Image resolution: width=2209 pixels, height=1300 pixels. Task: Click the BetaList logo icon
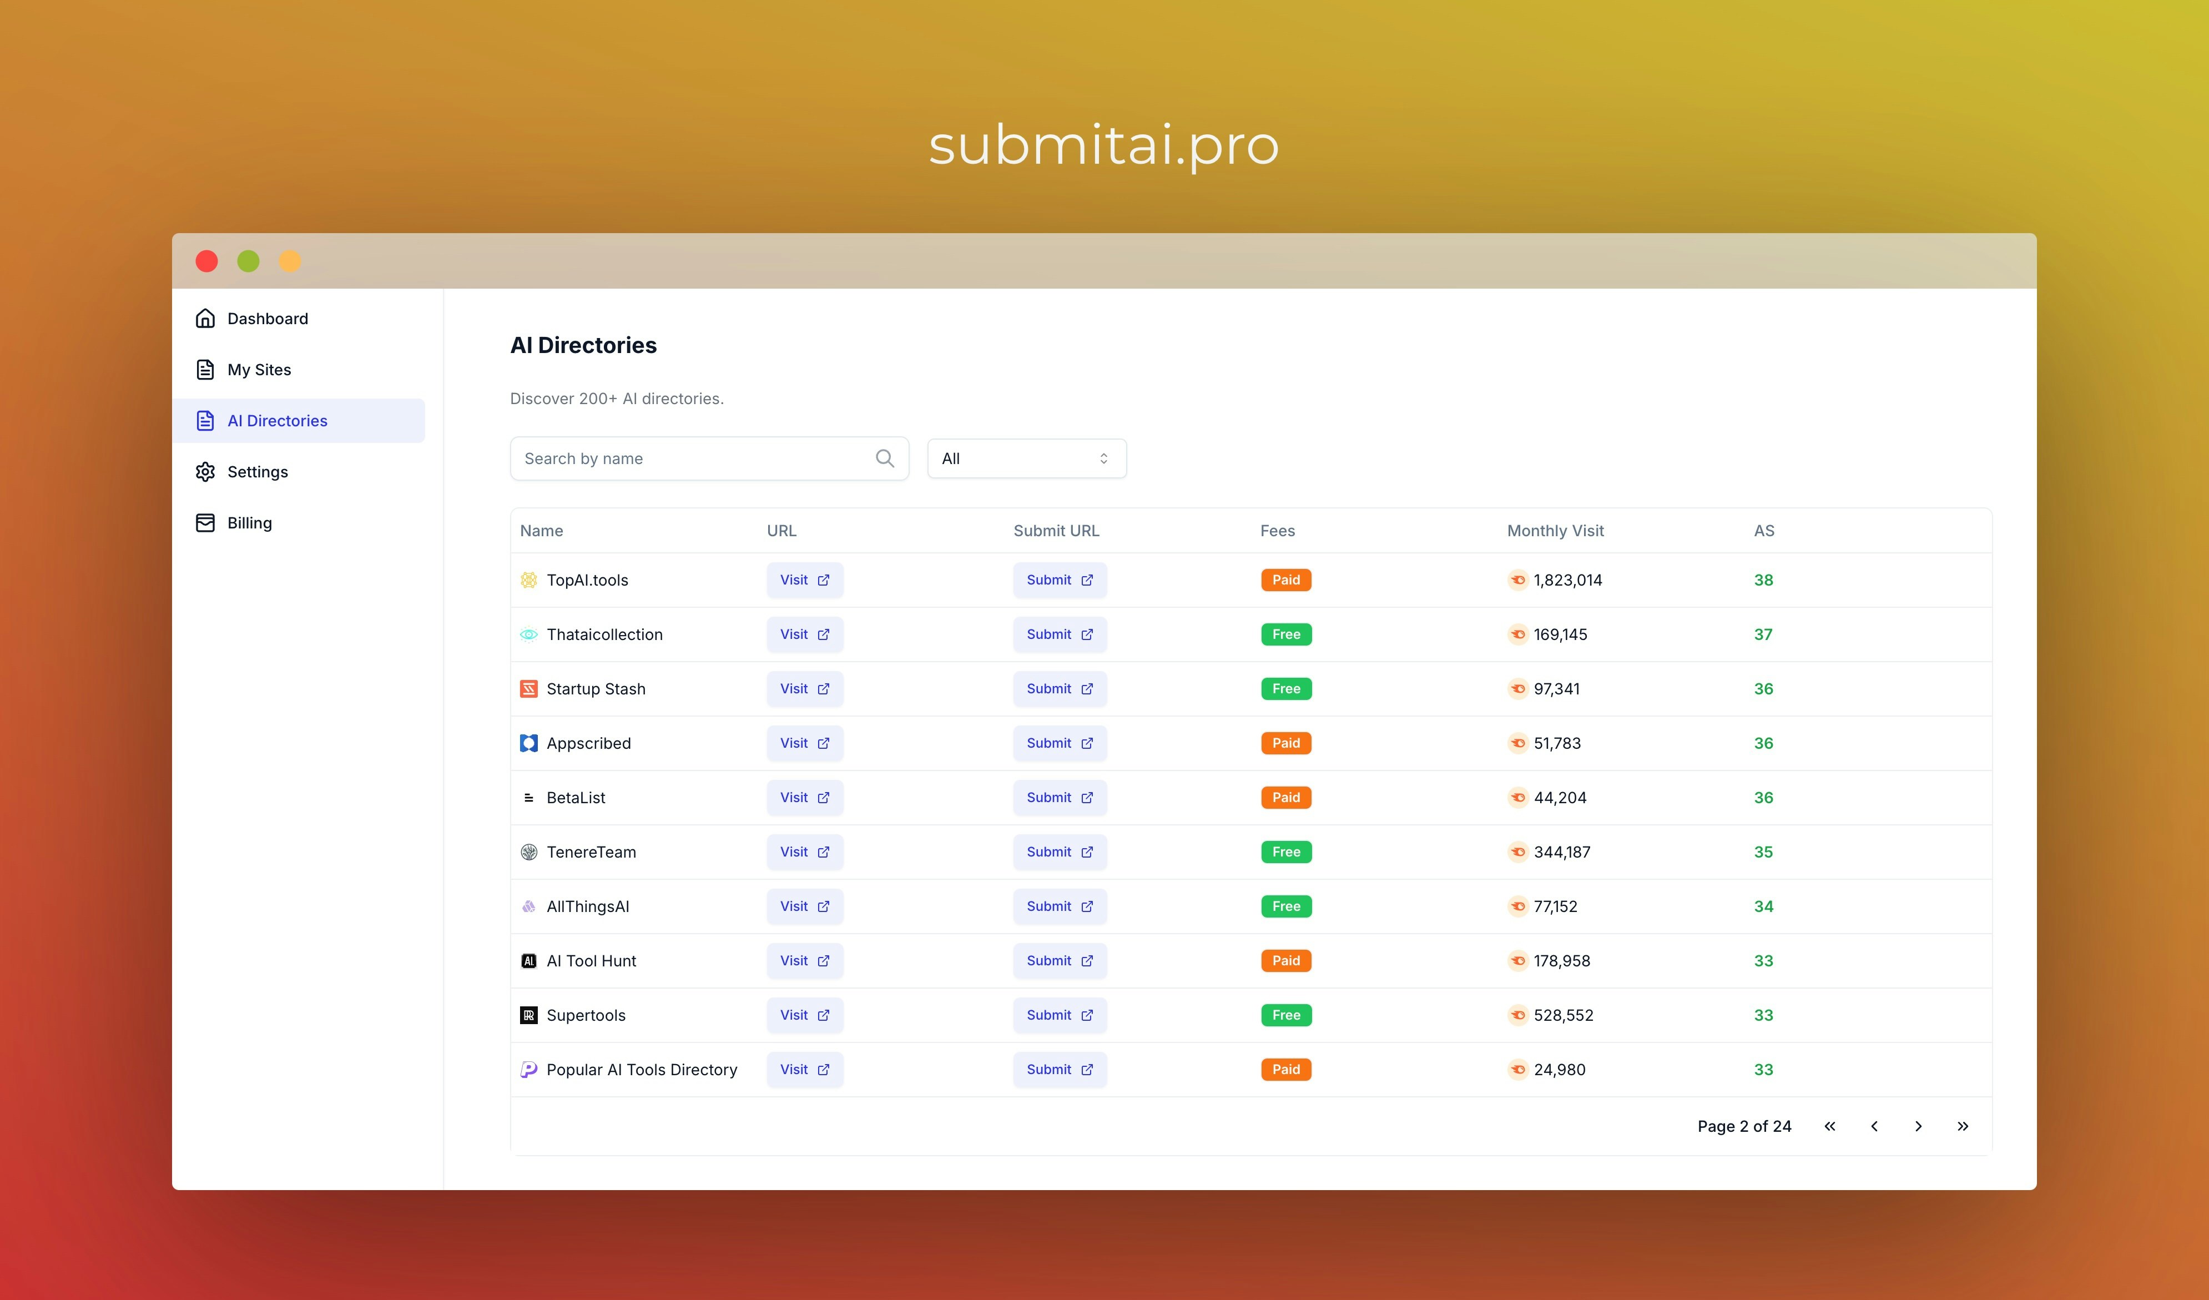[x=528, y=798]
